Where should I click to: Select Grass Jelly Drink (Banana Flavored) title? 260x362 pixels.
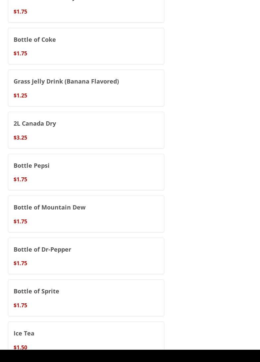pos(66,82)
